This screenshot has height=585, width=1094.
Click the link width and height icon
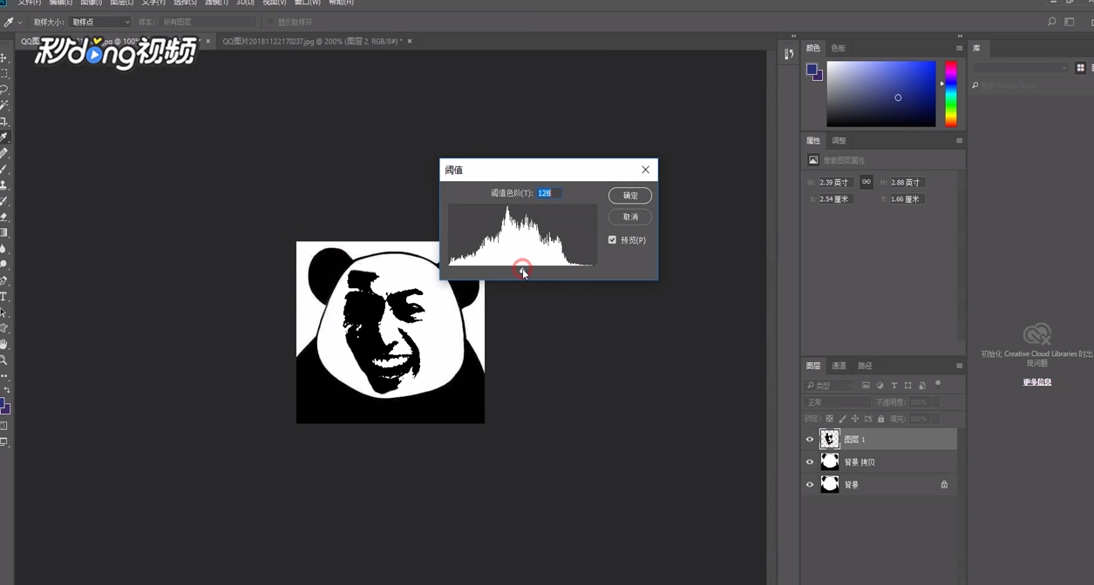(x=866, y=182)
